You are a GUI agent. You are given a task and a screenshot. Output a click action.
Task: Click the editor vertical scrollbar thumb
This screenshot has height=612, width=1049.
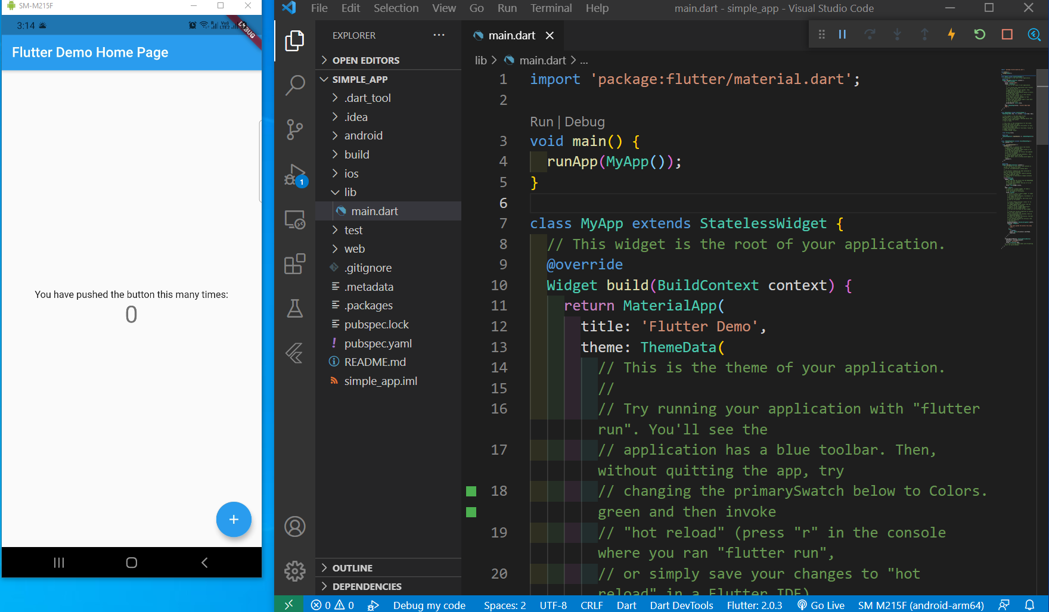pyautogui.click(x=1042, y=107)
